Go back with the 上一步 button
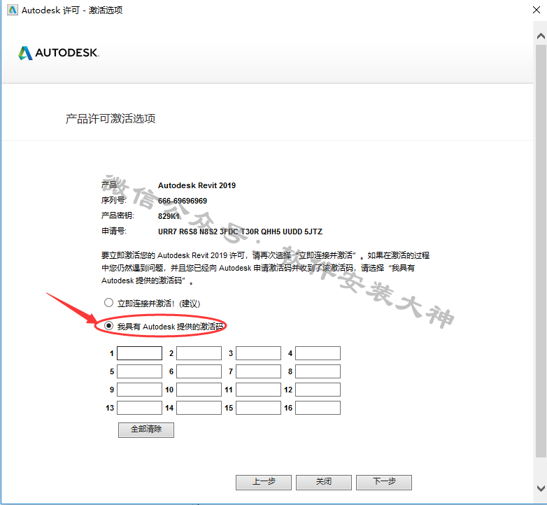 point(264,483)
